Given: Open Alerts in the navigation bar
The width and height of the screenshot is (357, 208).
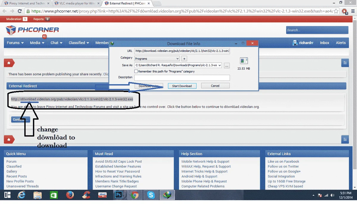Looking at the screenshot, I should pyautogui.click(x=341, y=43).
